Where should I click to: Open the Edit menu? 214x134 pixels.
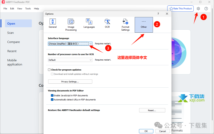pos(12,8)
